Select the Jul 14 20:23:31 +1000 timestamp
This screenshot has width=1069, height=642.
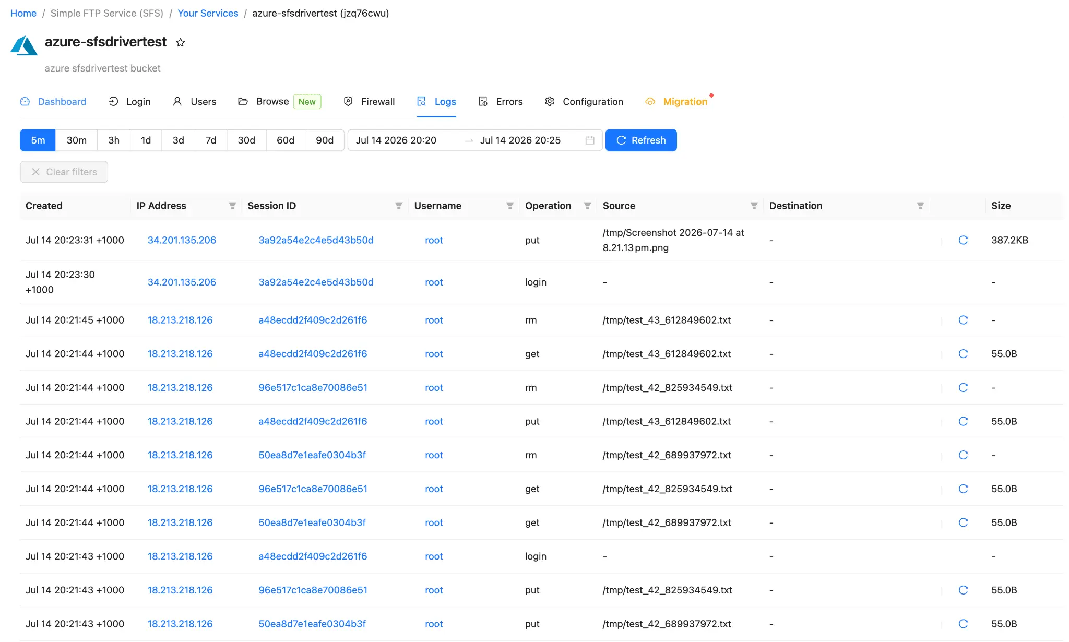point(75,240)
